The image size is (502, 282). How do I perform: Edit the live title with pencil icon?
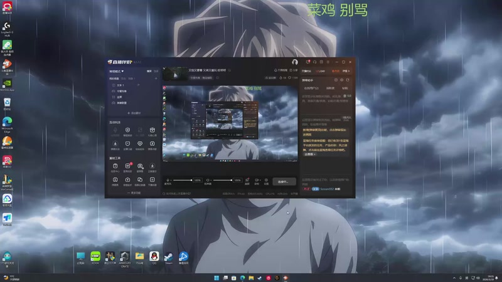click(x=230, y=70)
